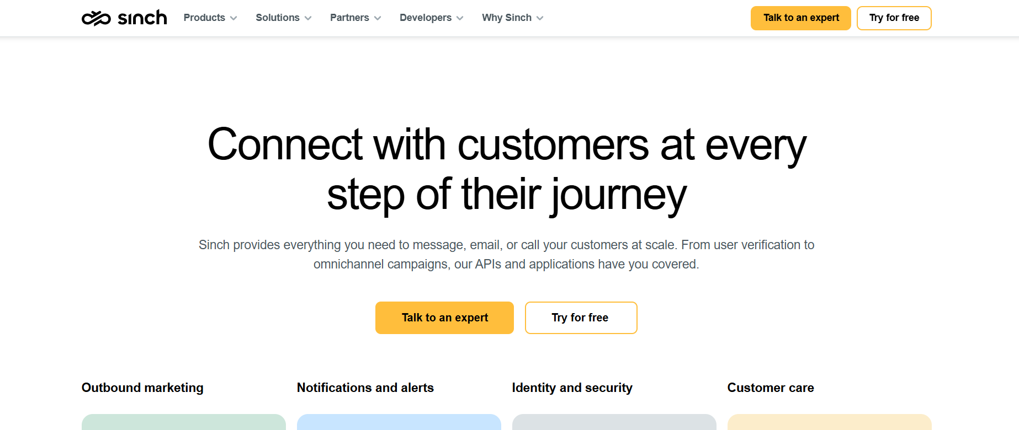Click hero Talk to an expert button

(x=444, y=318)
